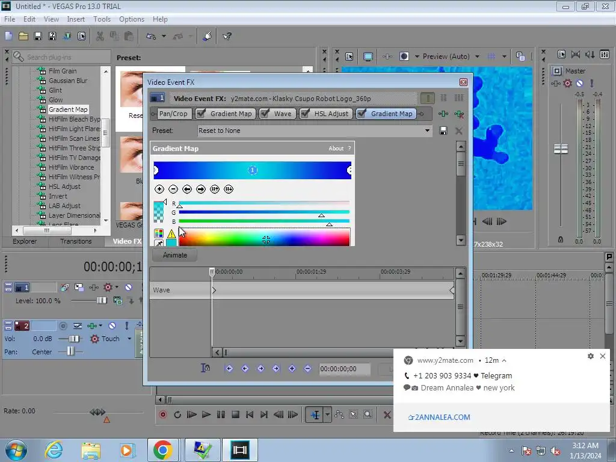This screenshot has height=462, width=616.
Task: Remove the selected gradient color stop
Action: 173,189
